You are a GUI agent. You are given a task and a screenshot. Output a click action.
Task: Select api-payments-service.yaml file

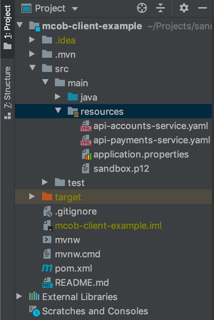[151, 140]
